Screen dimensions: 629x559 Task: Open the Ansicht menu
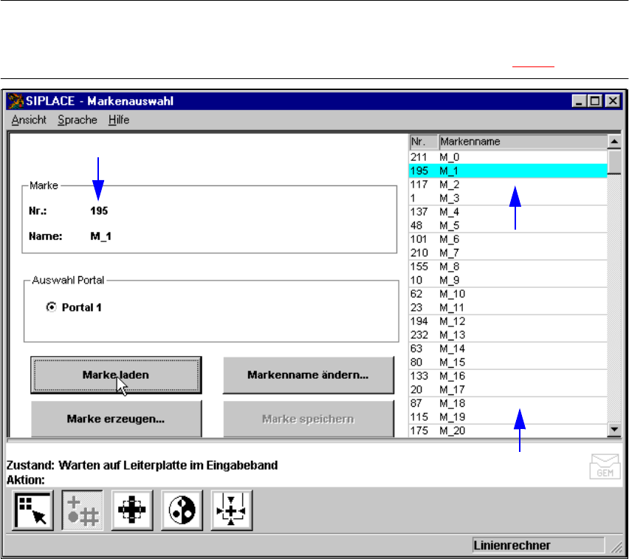pos(29,120)
